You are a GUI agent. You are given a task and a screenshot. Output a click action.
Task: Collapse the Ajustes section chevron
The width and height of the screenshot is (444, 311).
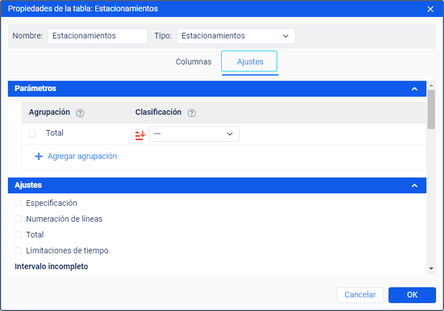[415, 185]
